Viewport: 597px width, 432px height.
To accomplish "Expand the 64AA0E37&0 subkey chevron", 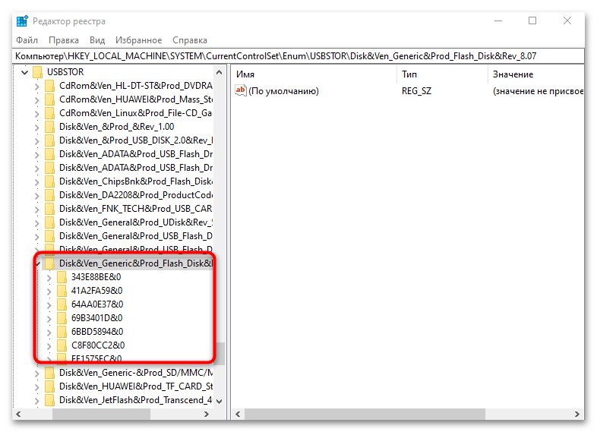I will click(49, 305).
